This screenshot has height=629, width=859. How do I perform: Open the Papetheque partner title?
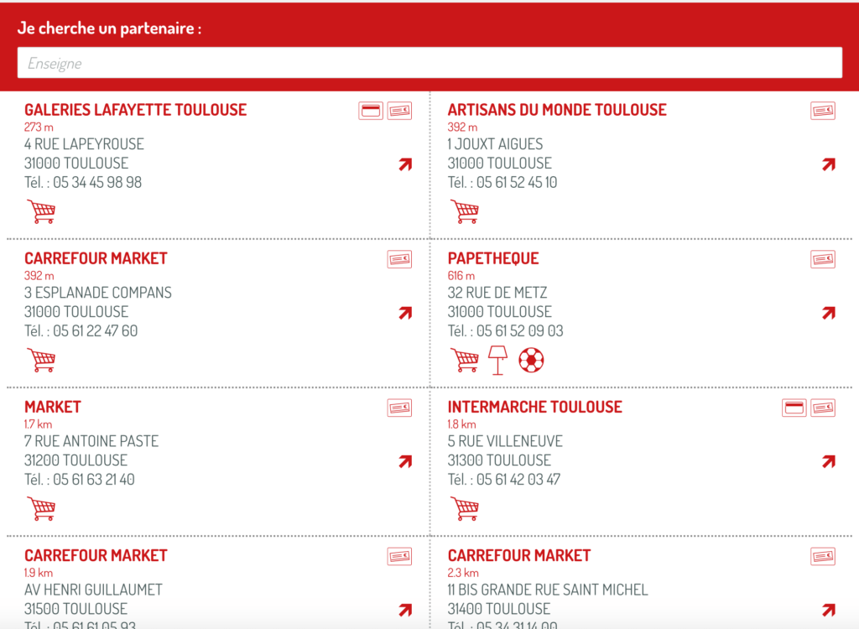point(493,258)
